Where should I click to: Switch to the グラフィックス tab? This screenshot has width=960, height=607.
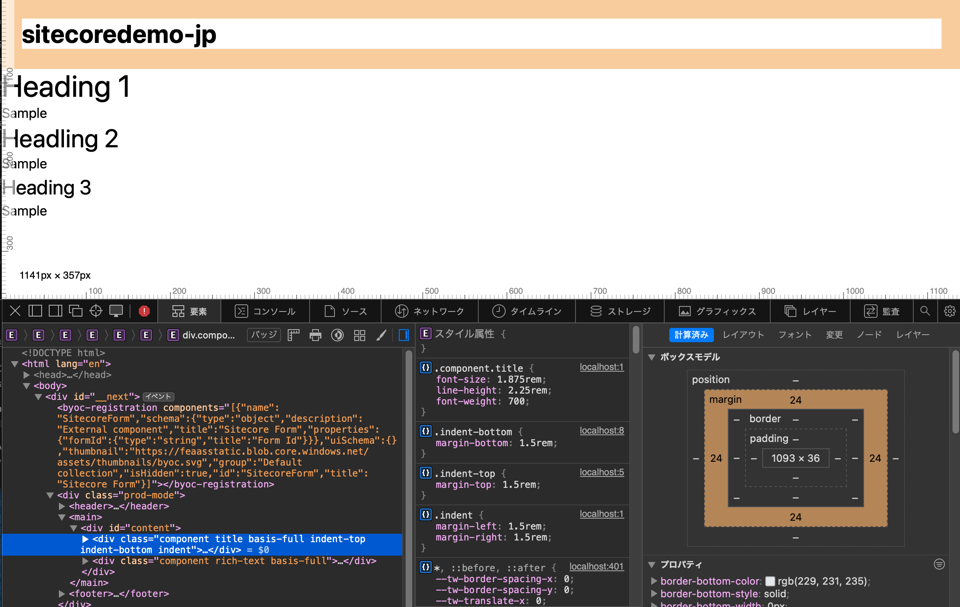pyautogui.click(x=717, y=311)
